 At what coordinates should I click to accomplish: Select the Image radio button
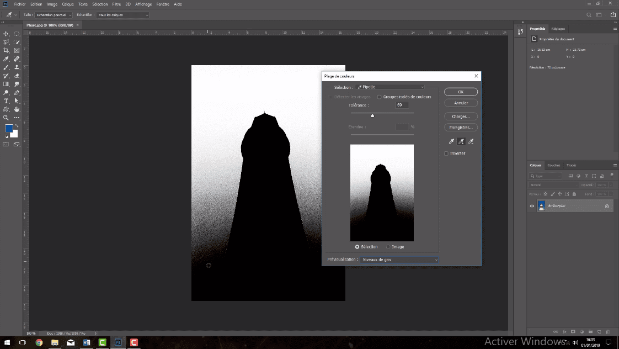tap(388, 247)
